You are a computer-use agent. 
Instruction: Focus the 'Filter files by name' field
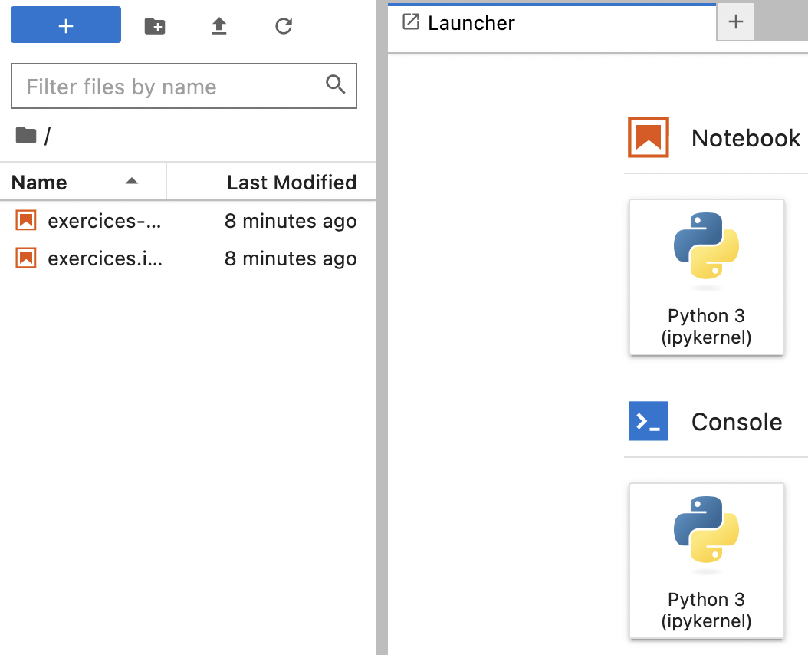[169, 87]
